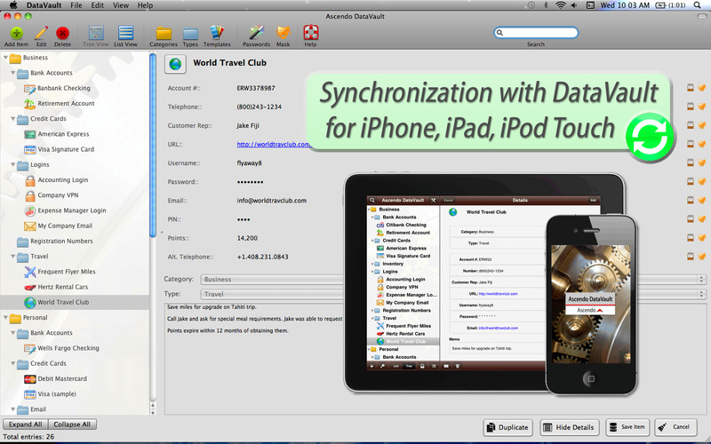
Task: Click the Categories folder toolbar icon
Action: coord(163,33)
